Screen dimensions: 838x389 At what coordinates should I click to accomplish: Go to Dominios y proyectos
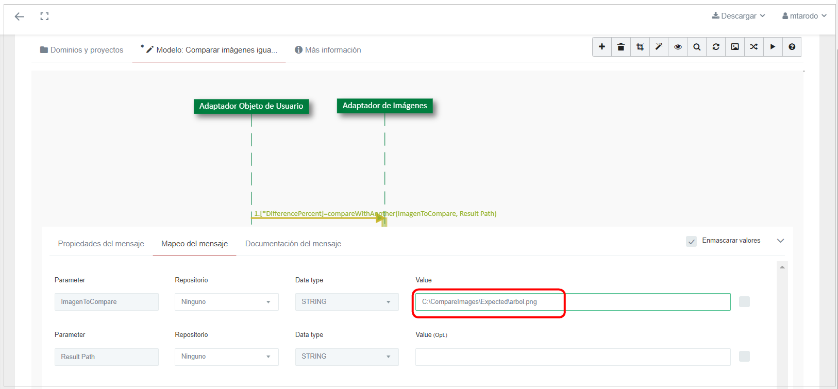82,50
